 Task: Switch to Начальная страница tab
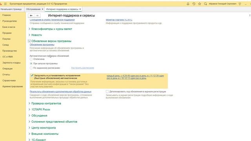tap(11, 9)
